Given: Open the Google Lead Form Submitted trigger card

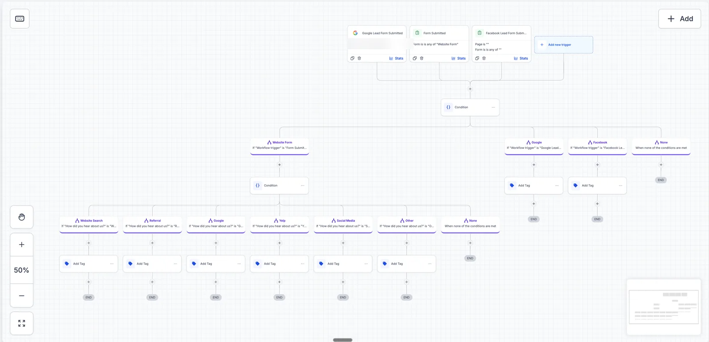Looking at the screenshot, I should pos(377,44).
